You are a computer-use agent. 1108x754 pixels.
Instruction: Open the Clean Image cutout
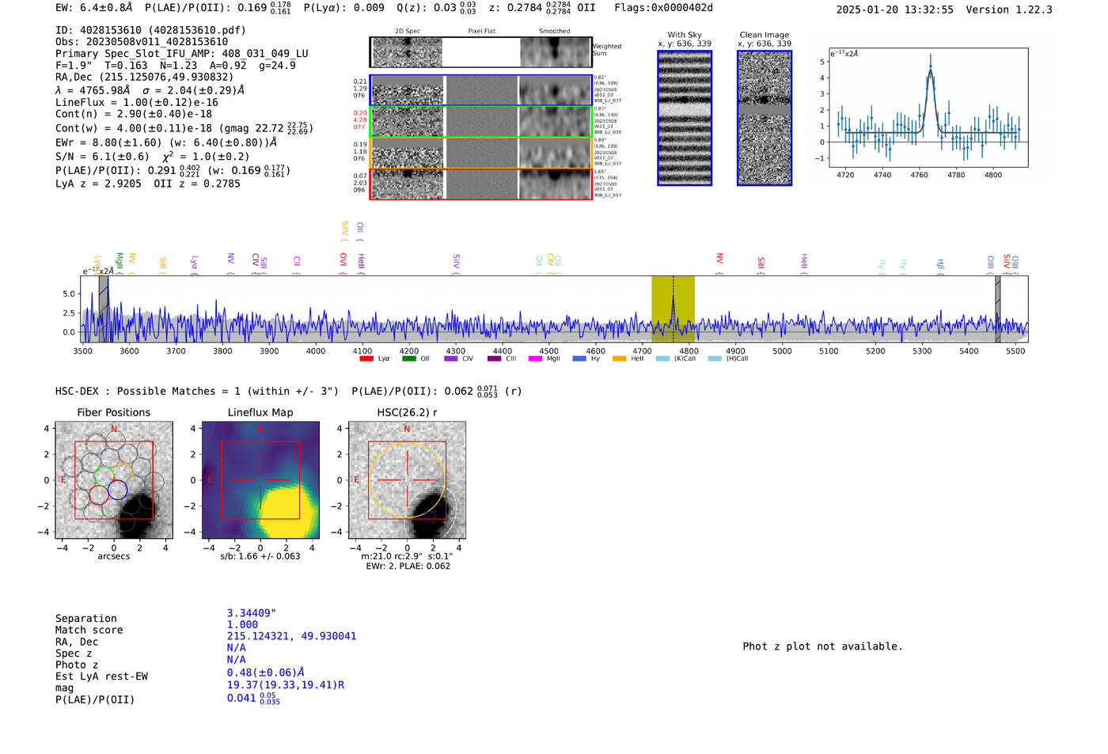(764, 118)
